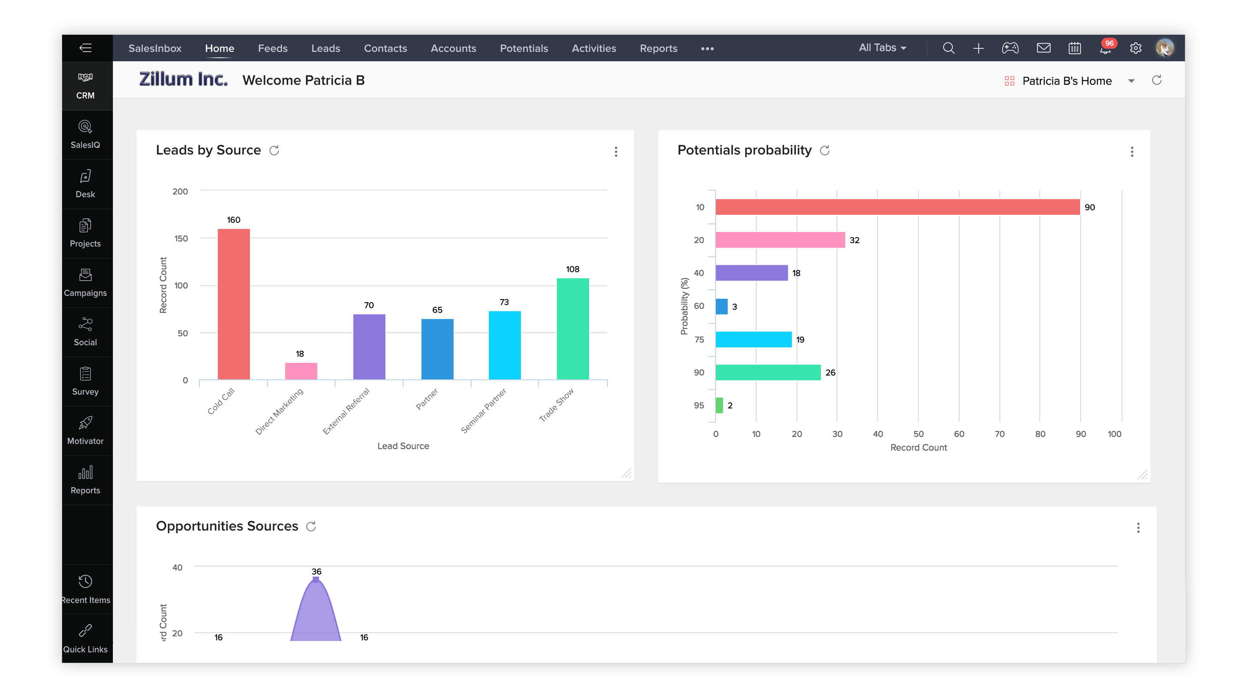Open the Patricia B's Home dropdown arrow
This screenshot has height=698, width=1247.
(1131, 81)
